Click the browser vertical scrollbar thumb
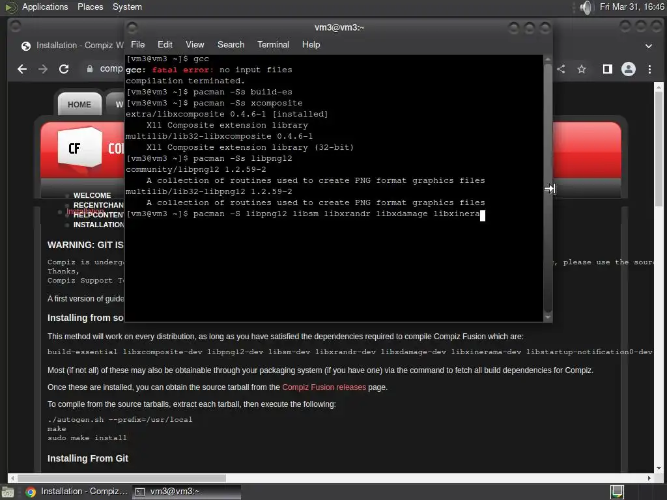 (x=659, y=149)
